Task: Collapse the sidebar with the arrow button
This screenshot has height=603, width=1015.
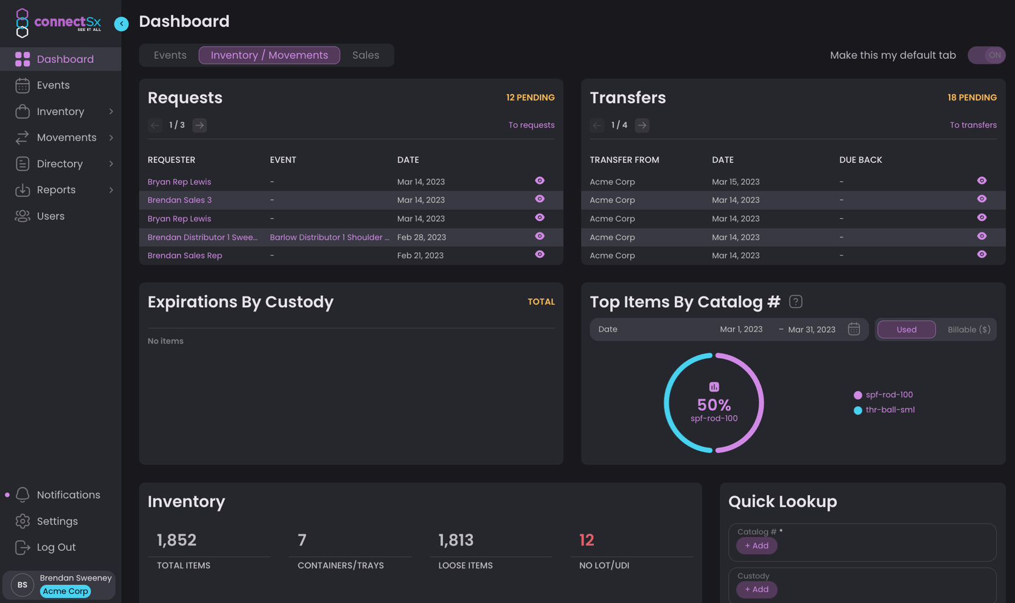Action: pos(121,24)
